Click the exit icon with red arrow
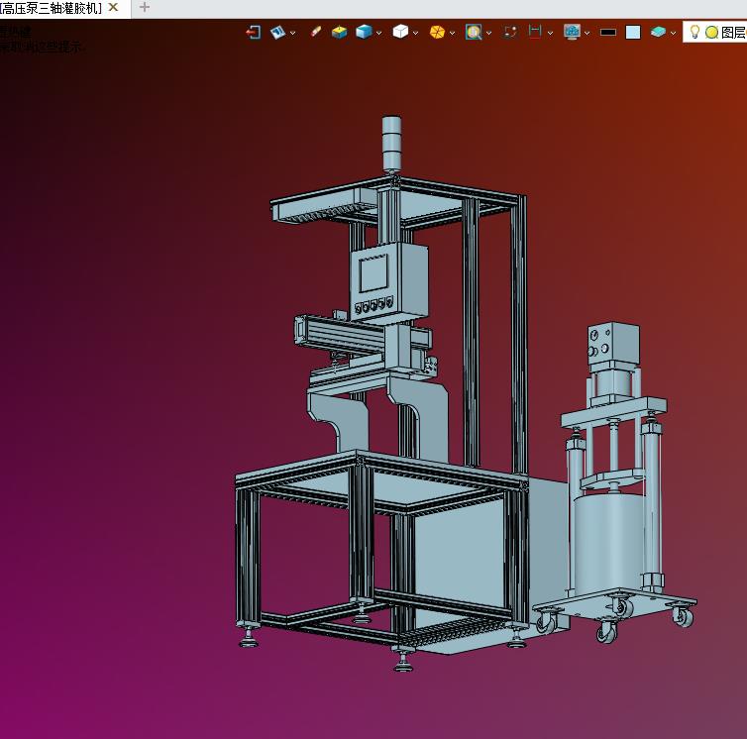Image resolution: width=747 pixels, height=739 pixels. 254,32
